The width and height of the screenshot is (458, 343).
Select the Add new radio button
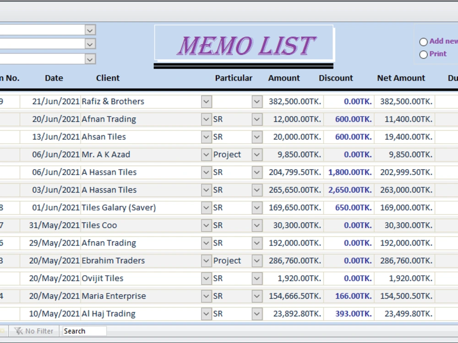click(x=423, y=42)
